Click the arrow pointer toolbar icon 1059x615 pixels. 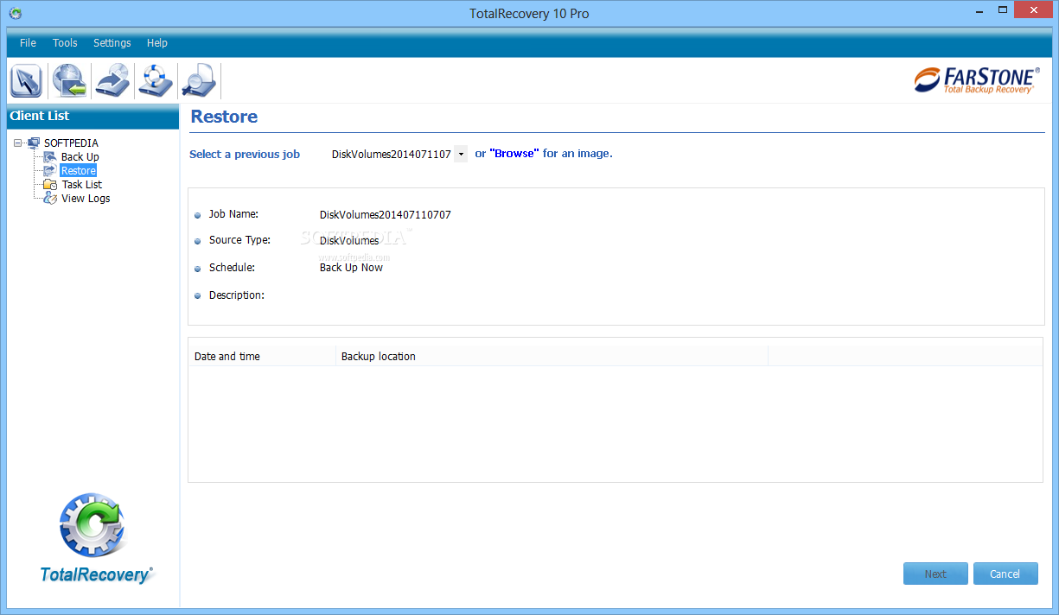[27, 81]
